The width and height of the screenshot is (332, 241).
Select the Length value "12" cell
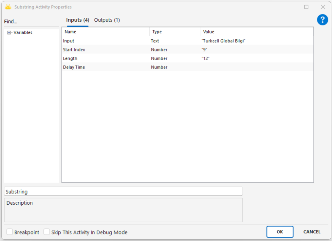pyautogui.click(x=256, y=58)
